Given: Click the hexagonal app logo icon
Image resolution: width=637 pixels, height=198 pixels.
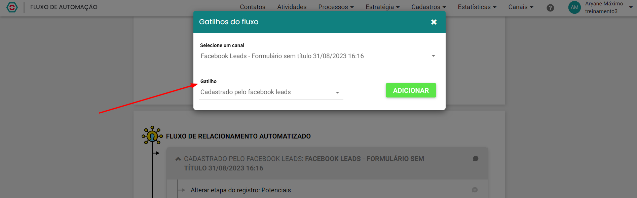Looking at the screenshot, I should point(12,7).
